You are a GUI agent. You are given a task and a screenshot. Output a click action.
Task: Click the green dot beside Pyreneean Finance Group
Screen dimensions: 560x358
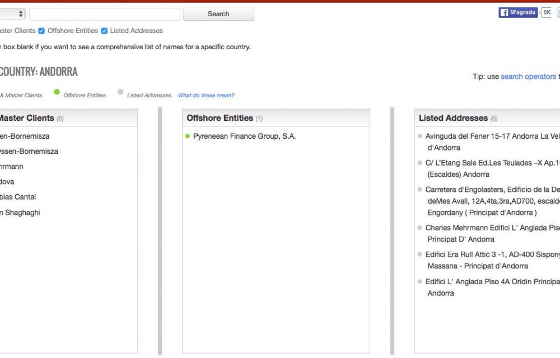(188, 136)
